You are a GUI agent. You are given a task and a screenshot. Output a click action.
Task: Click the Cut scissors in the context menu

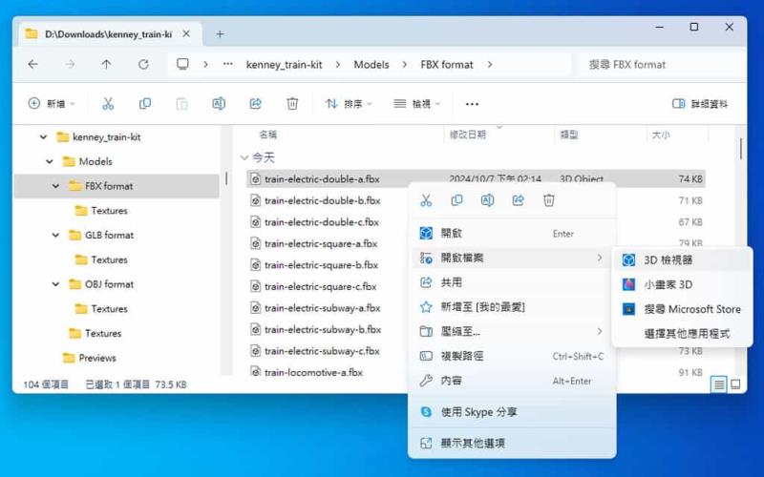426,200
